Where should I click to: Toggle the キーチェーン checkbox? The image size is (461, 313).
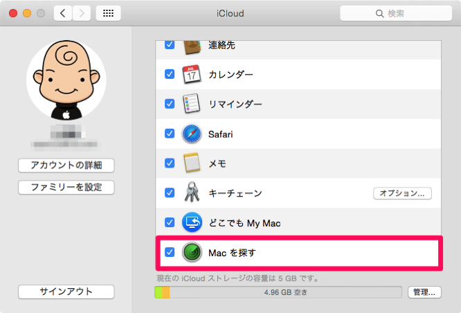[170, 193]
